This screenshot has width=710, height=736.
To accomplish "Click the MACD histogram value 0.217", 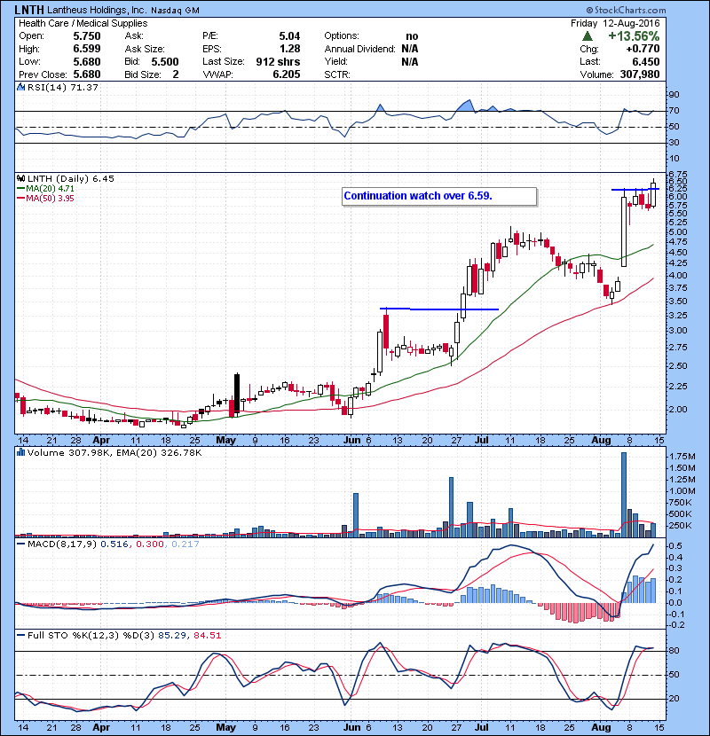I will tap(185, 544).
